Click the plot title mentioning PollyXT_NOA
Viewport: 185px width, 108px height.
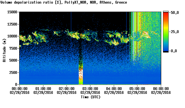click(64, 2)
